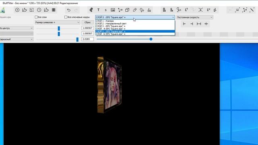Open the Размер символов property dropdown
Screen dimensions: 258x145
click(57, 23)
